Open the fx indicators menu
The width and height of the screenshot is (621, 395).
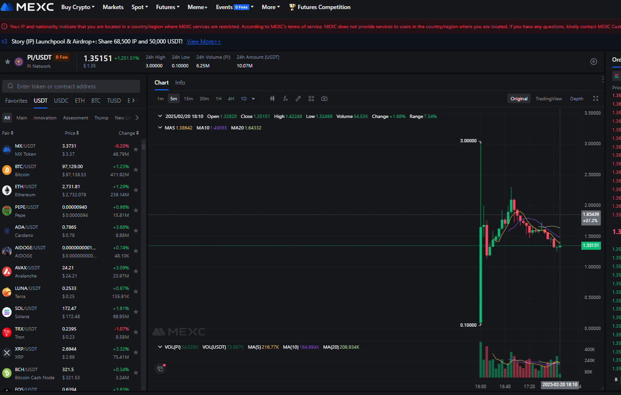click(285, 99)
